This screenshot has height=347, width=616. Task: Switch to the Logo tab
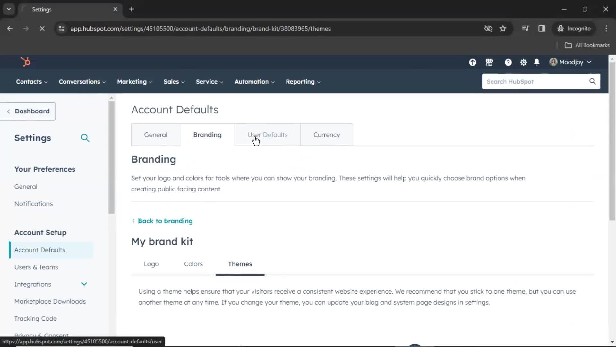(151, 263)
